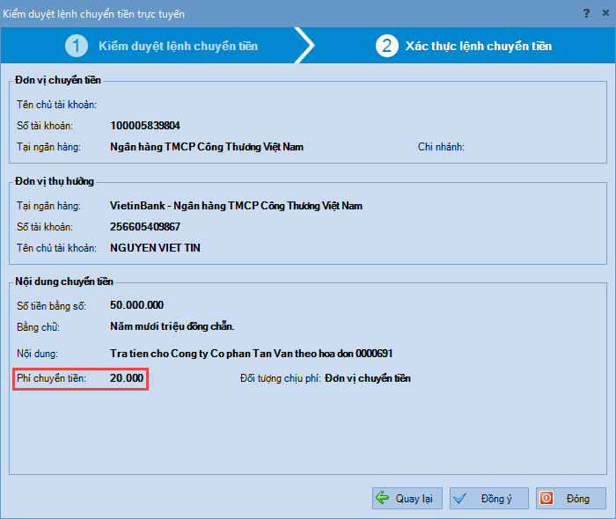Image resolution: width=616 pixels, height=519 pixels.
Task: Open help with the question mark icon
Action: point(586,13)
